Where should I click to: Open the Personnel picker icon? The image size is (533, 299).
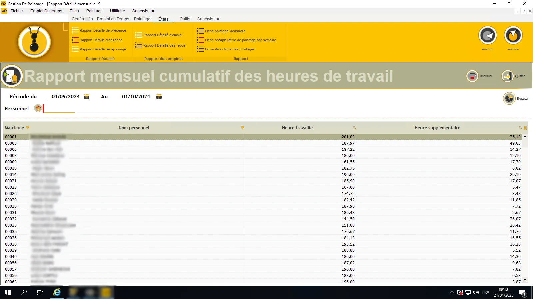(x=38, y=108)
